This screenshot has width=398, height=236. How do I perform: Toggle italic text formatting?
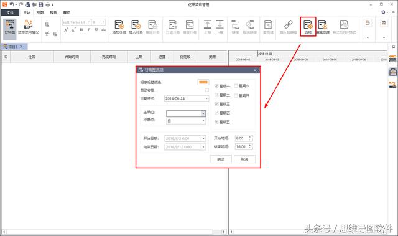pos(88,30)
